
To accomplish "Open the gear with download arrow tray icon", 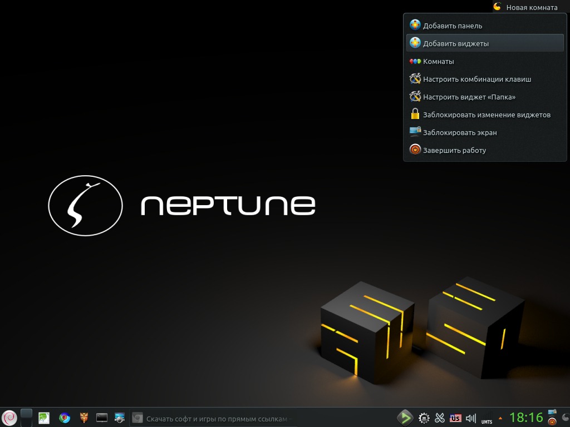I will click(424, 418).
